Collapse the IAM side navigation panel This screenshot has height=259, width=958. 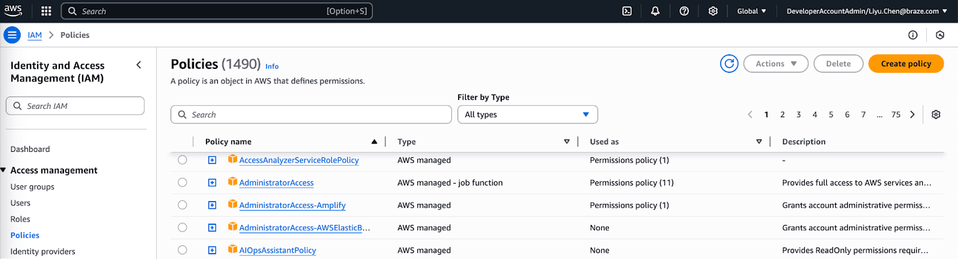(139, 65)
